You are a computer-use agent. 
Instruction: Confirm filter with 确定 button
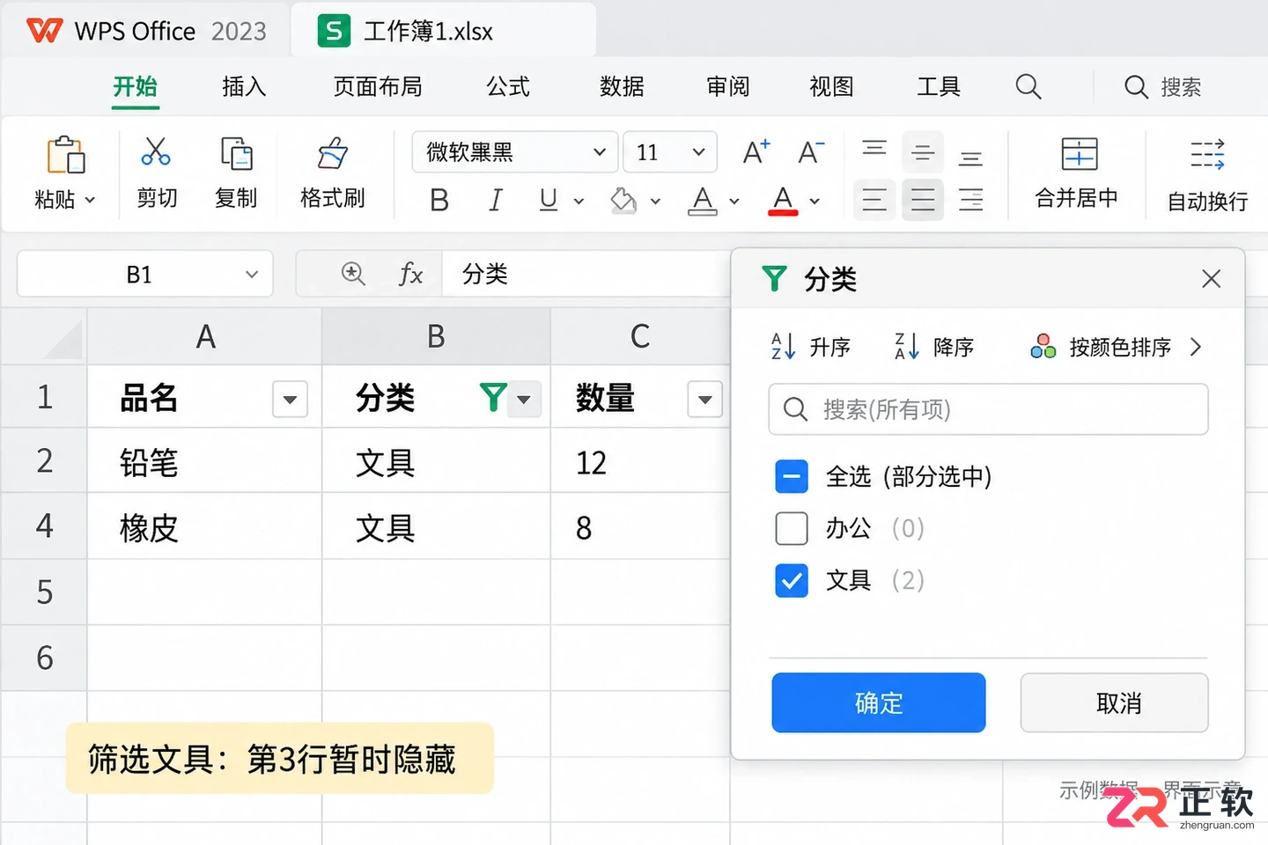(x=879, y=702)
